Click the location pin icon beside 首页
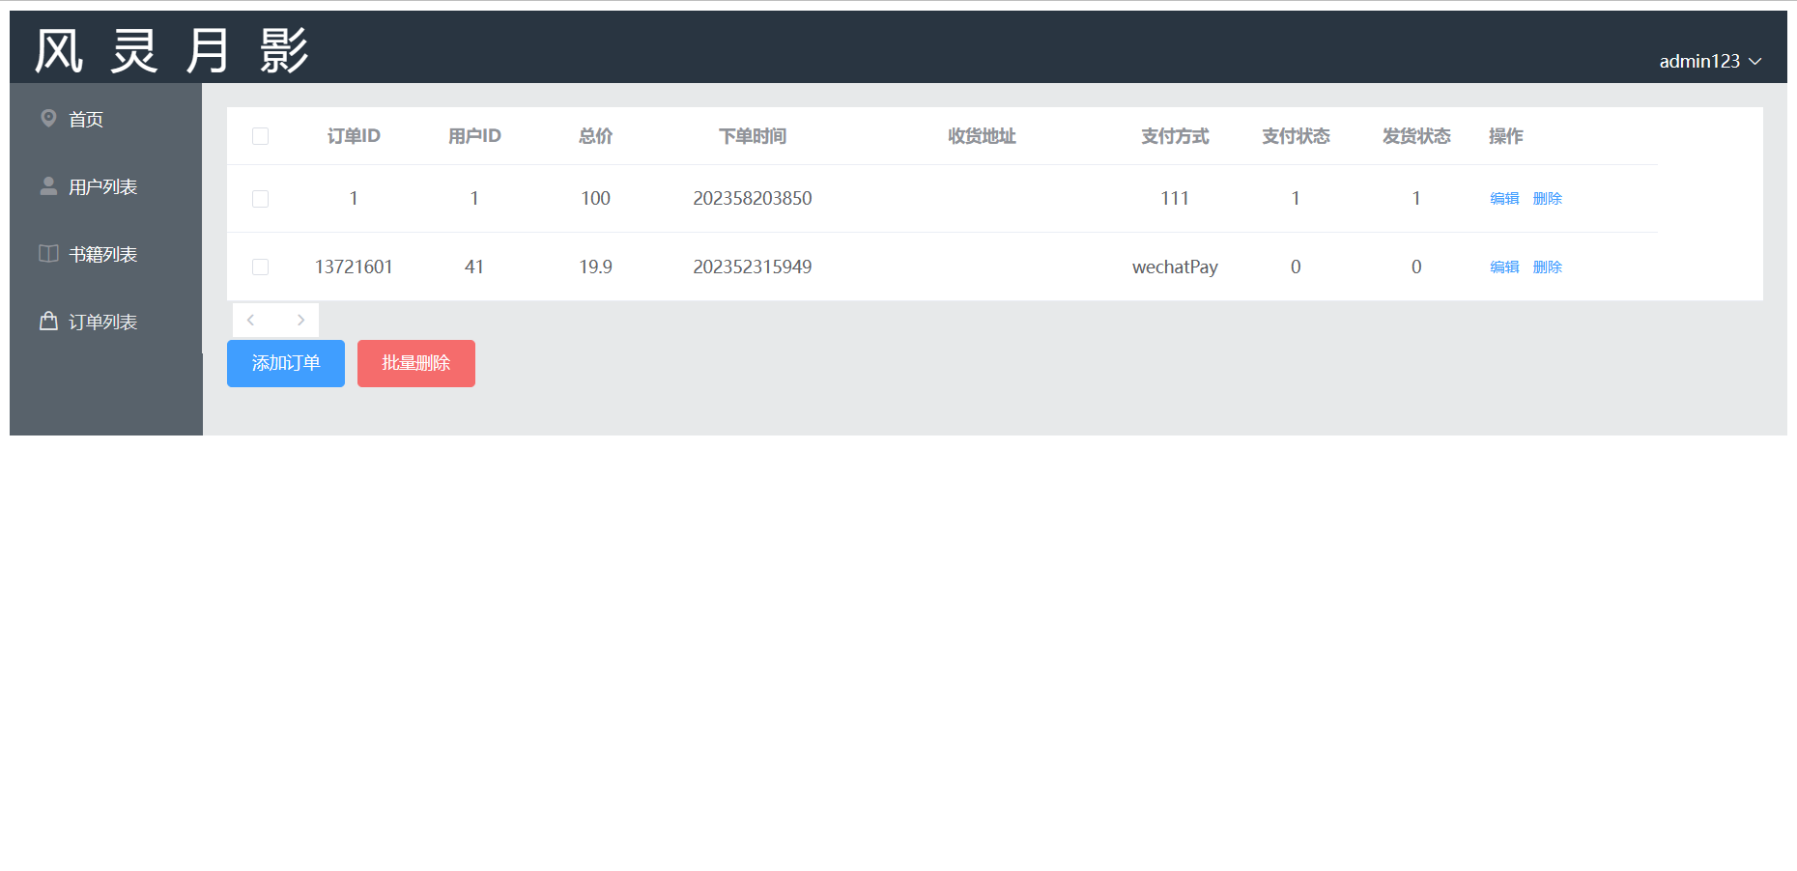 tap(48, 118)
